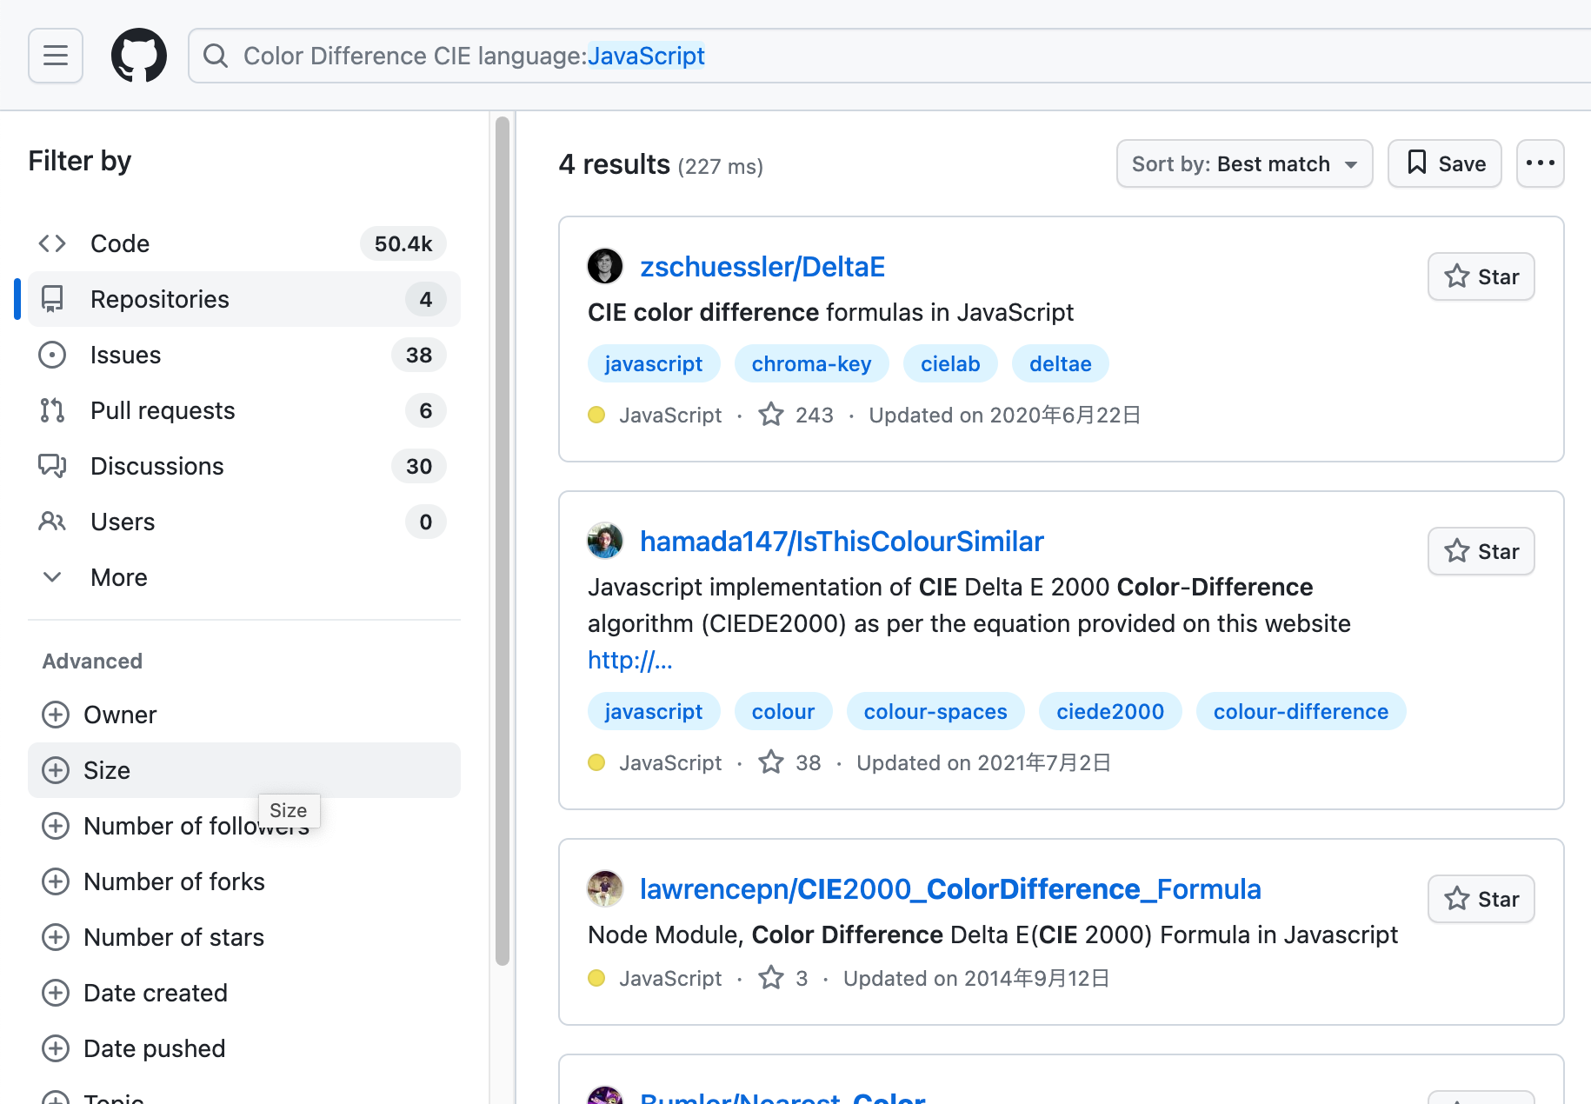
Task: Open the Sort by Best match dropdown
Action: point(1244,163)
